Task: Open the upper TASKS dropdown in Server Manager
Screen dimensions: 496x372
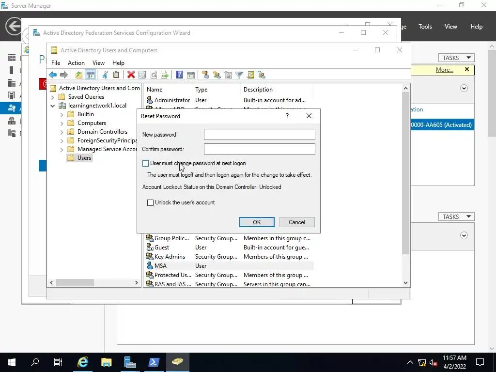Action: coord(456,58)
